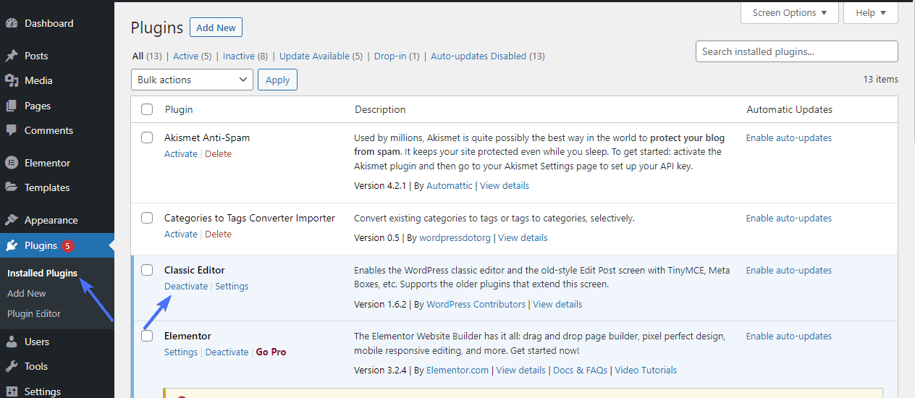Open Automattic author link

[x=450, y=185]
